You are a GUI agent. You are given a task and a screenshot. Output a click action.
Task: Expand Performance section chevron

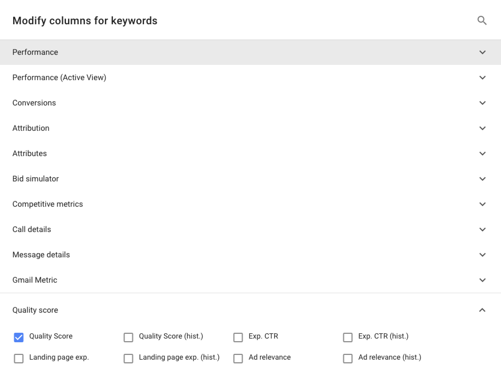[482, 52]
